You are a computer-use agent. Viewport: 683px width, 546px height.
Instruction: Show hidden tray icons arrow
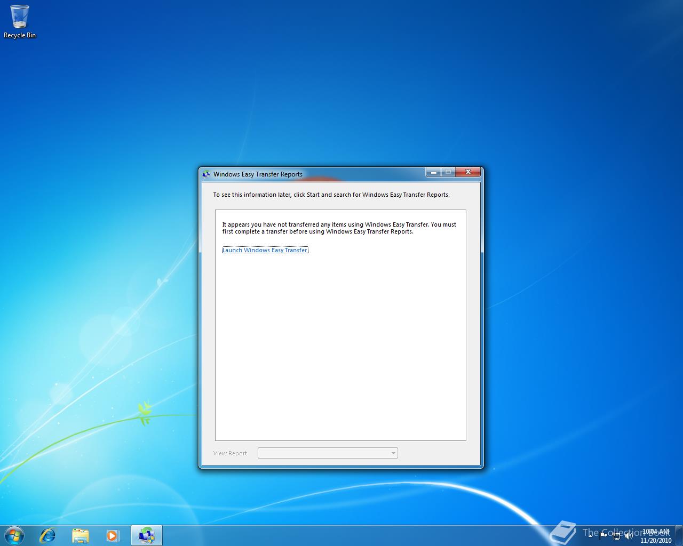[x=591, y=535]
